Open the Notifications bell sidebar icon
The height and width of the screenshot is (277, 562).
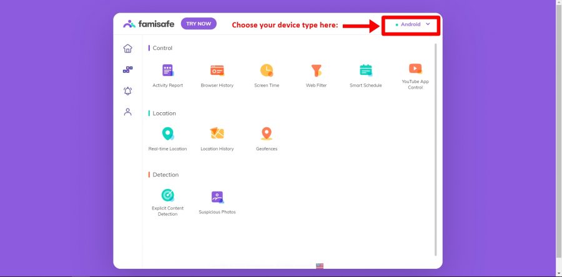[x=127, y=91]
